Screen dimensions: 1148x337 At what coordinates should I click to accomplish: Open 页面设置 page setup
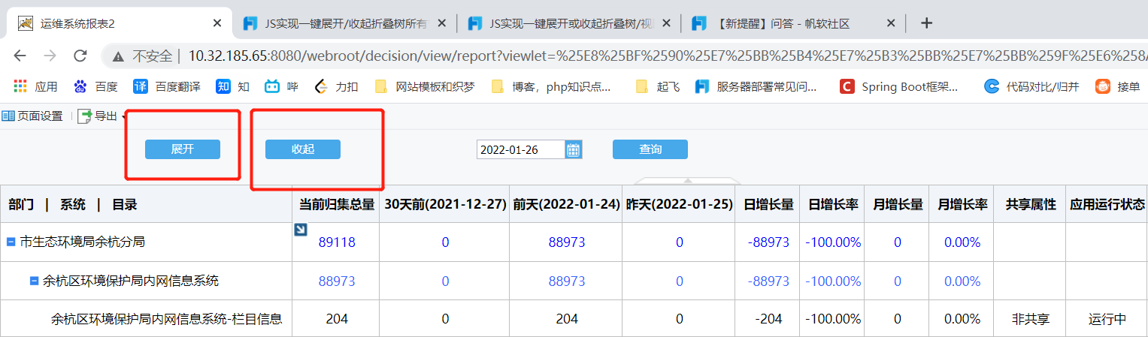coord(32,116)
